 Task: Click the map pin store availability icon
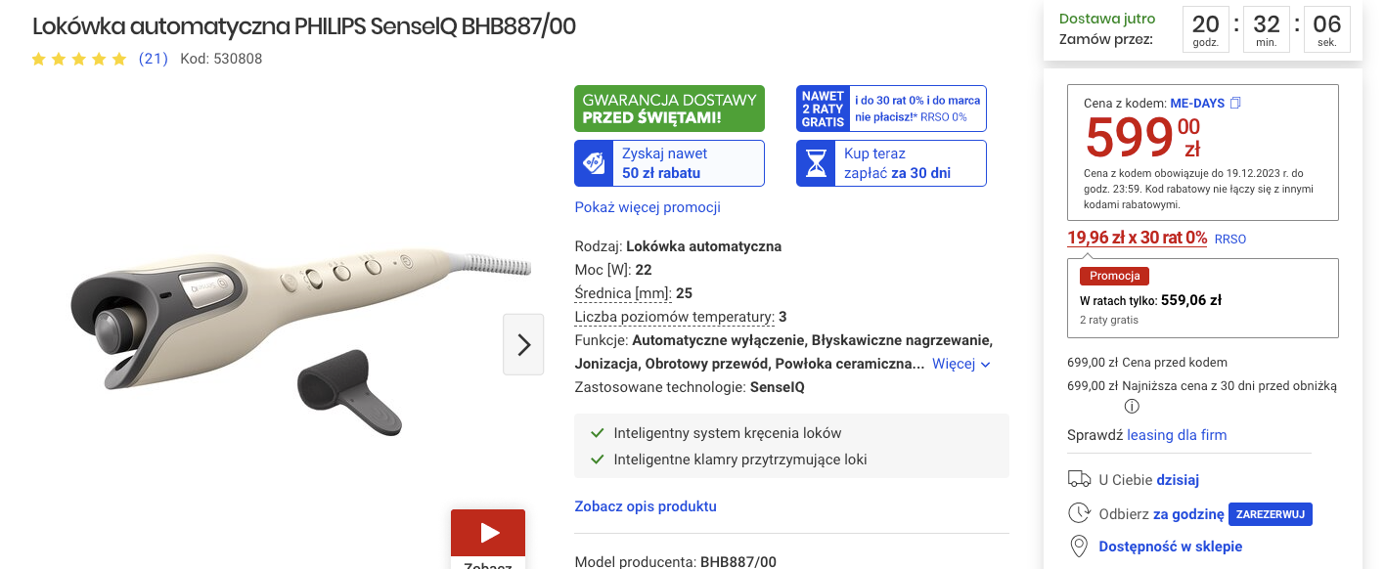pos(1079,547)
